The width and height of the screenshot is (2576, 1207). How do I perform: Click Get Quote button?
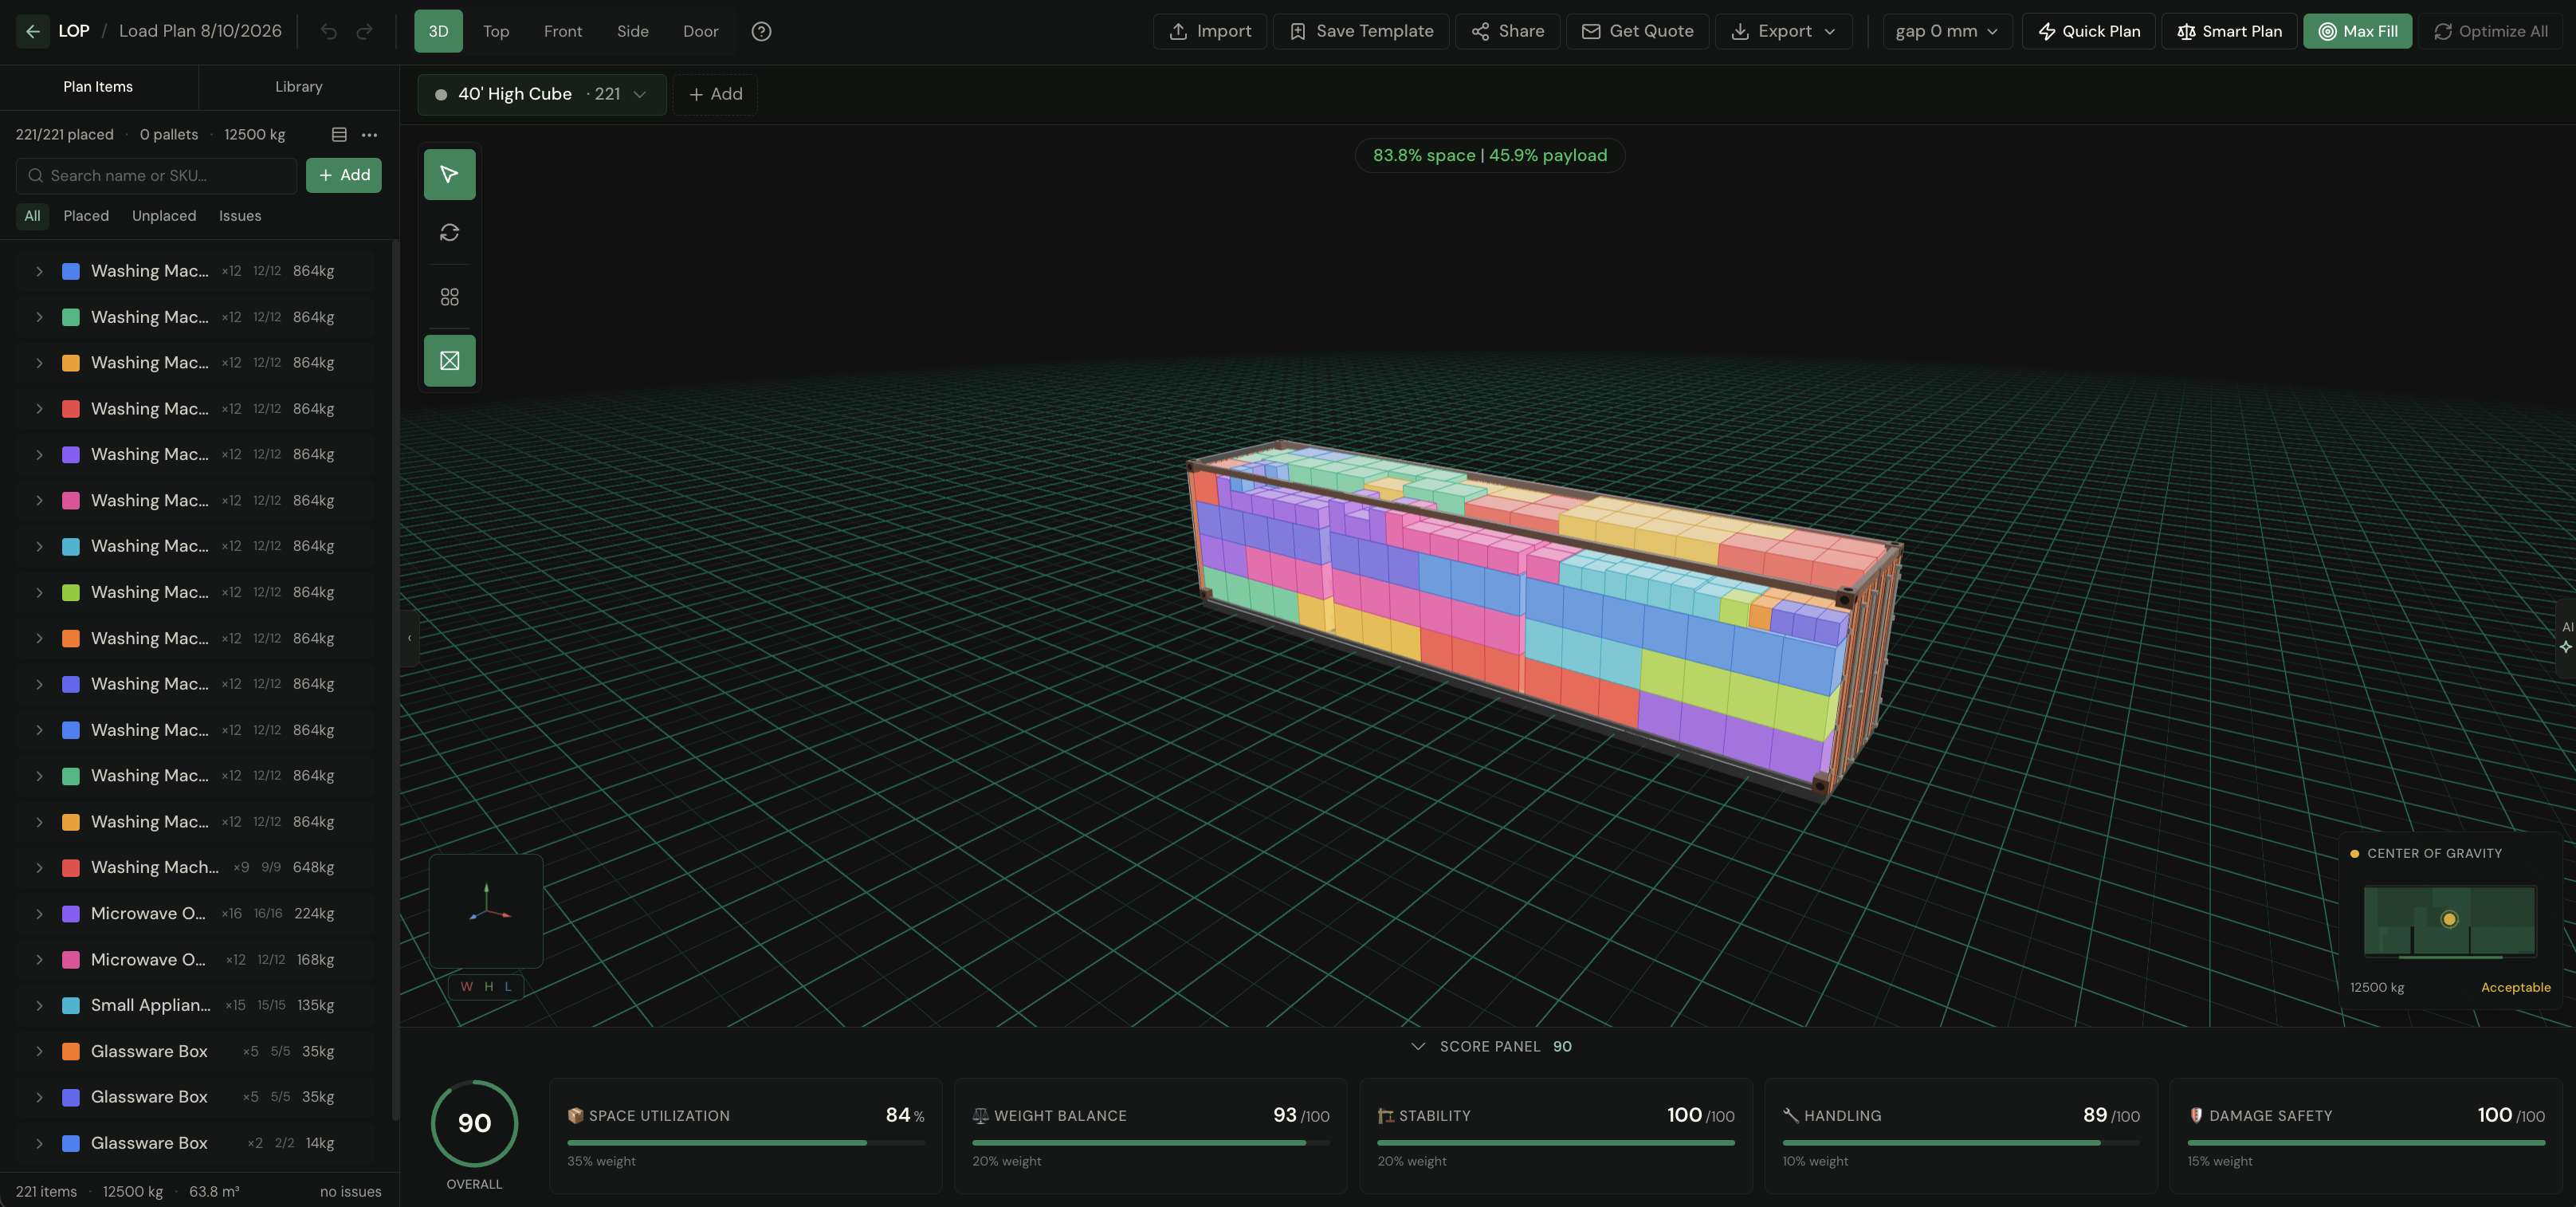1637,31
